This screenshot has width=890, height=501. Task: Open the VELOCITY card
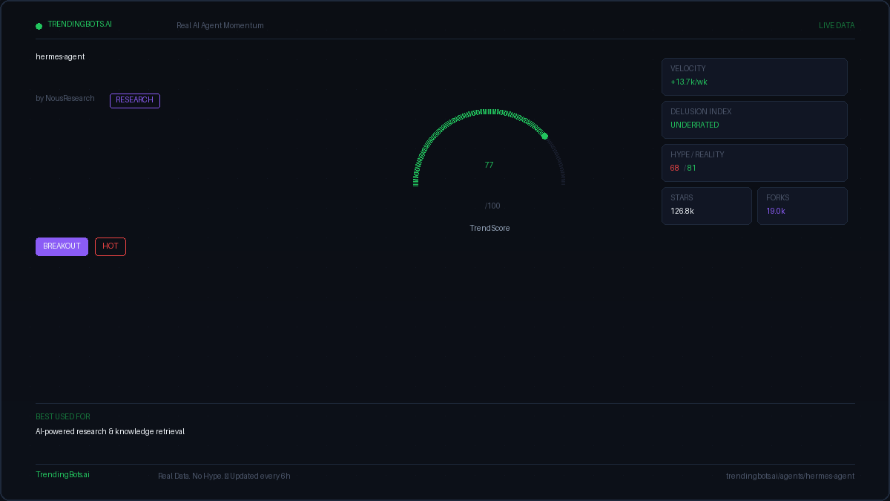(x=754, y=76)
